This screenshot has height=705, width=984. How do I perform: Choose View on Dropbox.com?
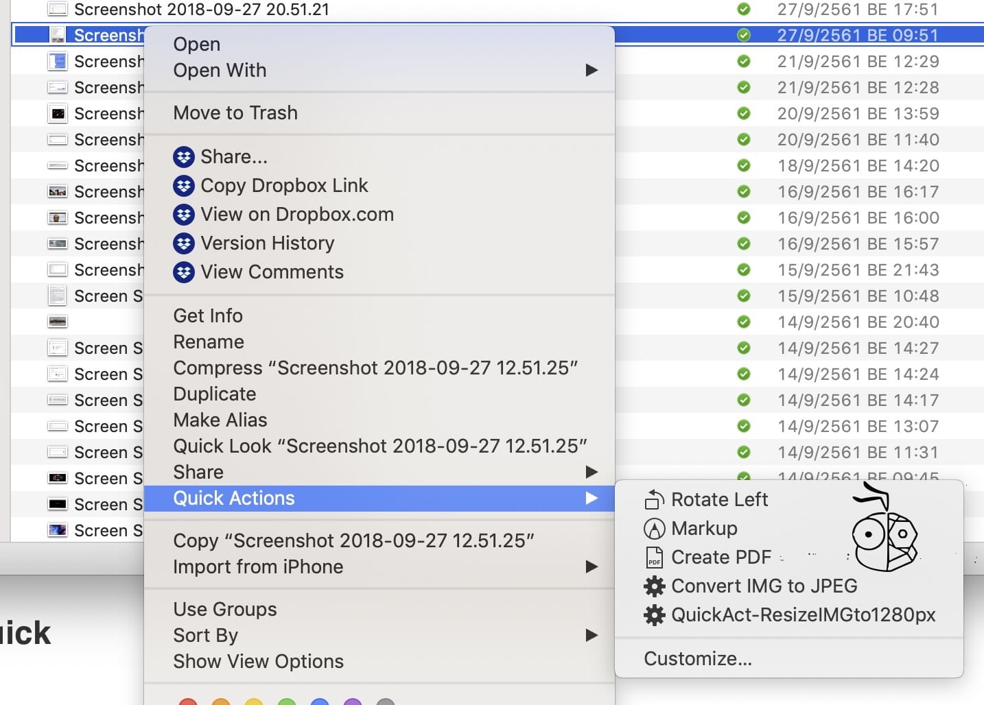[x=296, y=214]
